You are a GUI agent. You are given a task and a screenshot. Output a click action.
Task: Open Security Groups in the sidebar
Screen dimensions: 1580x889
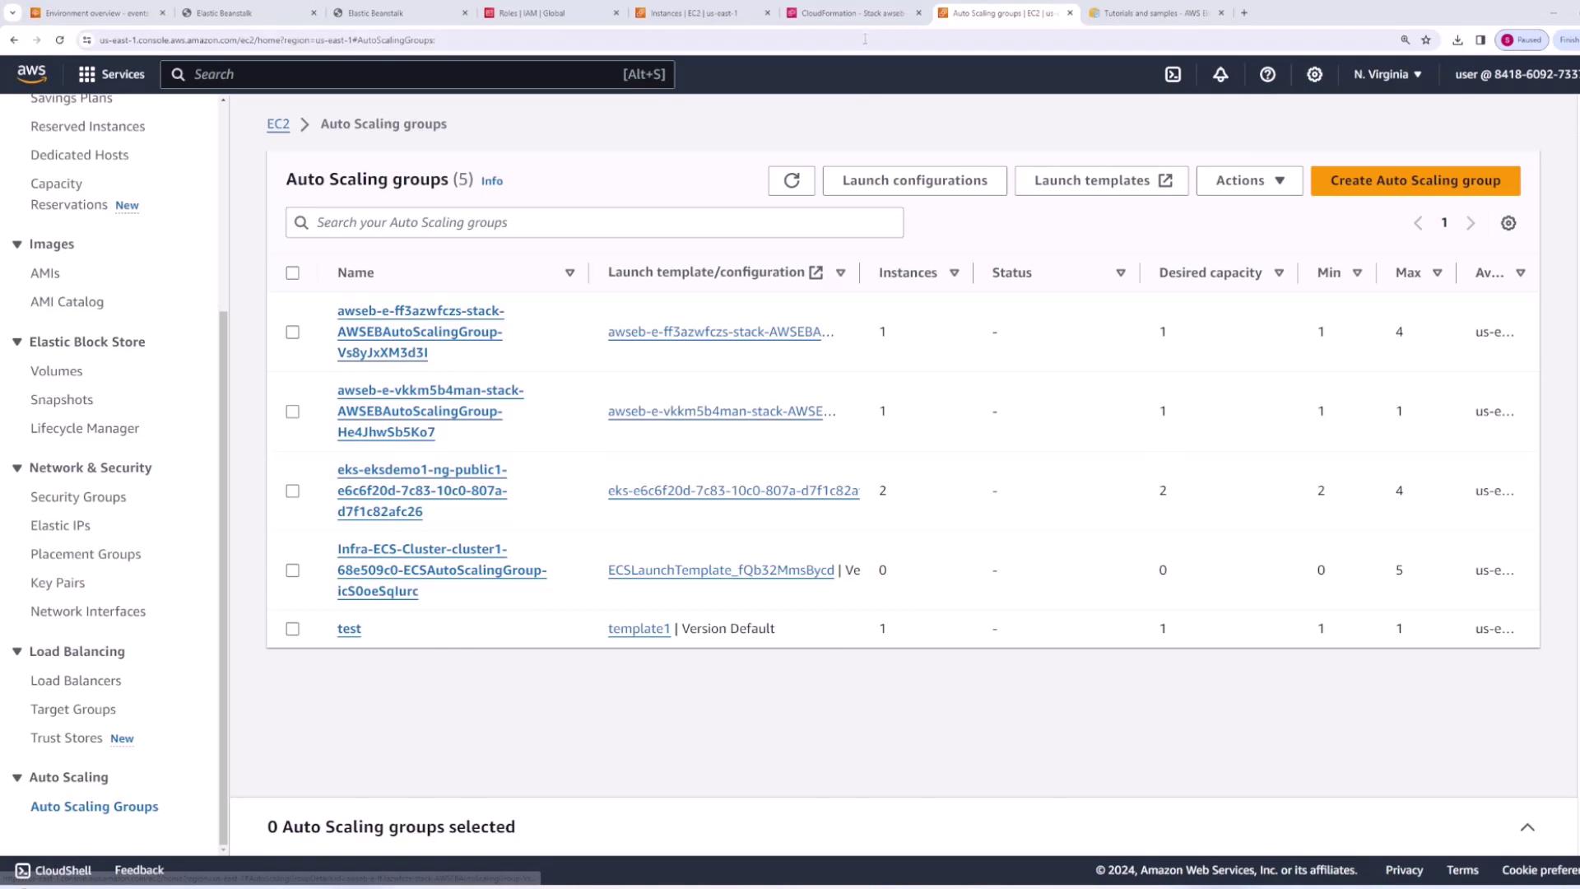click(78, 496)
